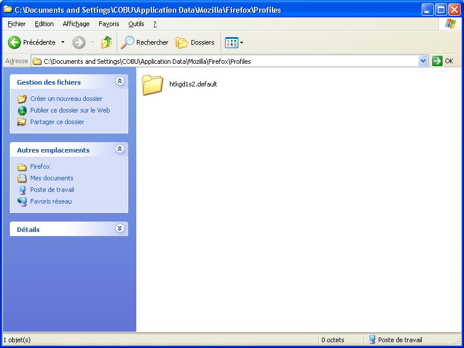This screenshot has width=464, height=348.
Task: Click the green OK go arrow
Action: pyautogui.click(x=437, y=61)
